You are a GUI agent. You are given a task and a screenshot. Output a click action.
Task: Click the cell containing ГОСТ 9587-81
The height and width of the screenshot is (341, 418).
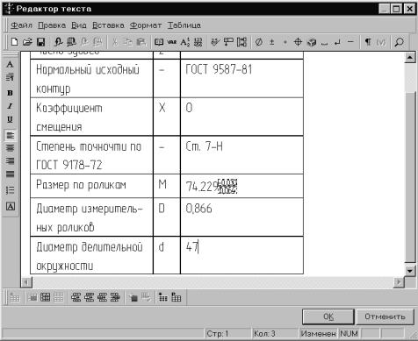click(241, 79)
